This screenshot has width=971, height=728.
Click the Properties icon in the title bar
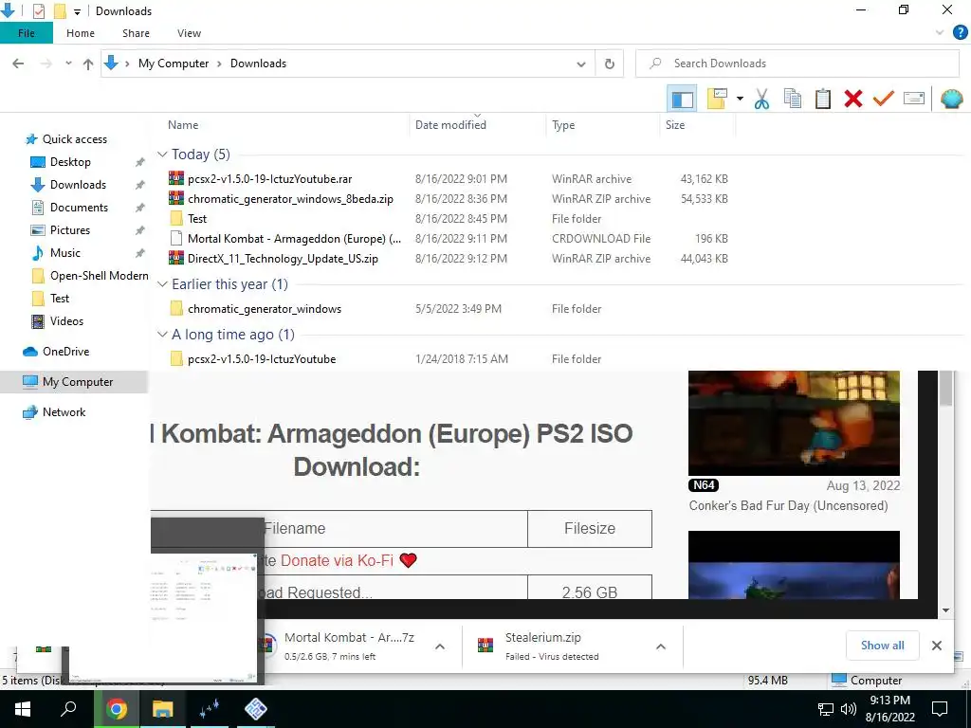point(38,11)
